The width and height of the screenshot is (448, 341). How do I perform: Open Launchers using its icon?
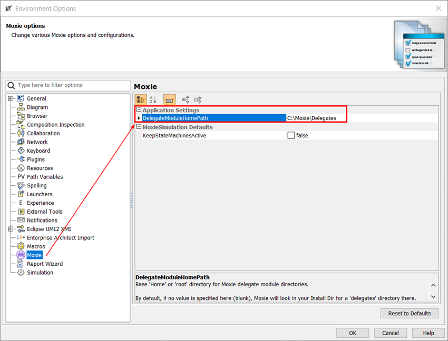pos(21,194)
